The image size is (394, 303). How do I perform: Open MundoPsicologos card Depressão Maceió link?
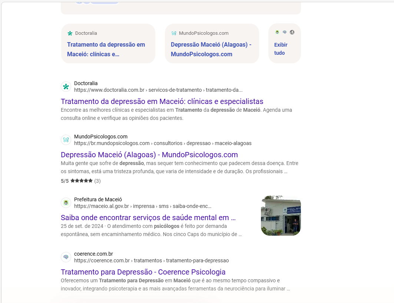[211, 49]
